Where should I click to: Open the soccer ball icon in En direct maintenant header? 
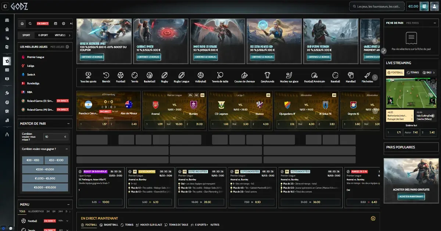coord(373,219)
